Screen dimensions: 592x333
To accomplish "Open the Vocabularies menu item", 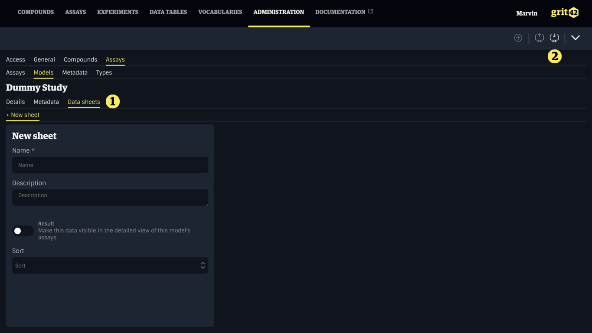I will pos(220,12).
